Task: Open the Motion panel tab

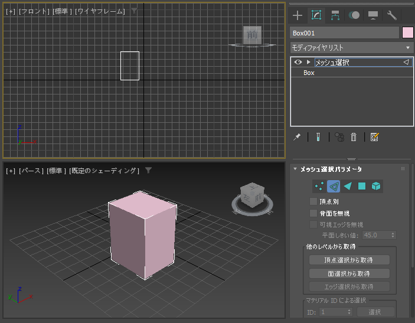Action: [x=354, y=15]
